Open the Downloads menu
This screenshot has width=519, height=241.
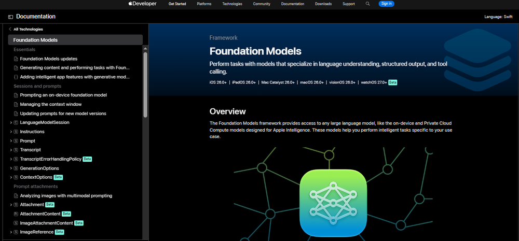coord(323,4)
